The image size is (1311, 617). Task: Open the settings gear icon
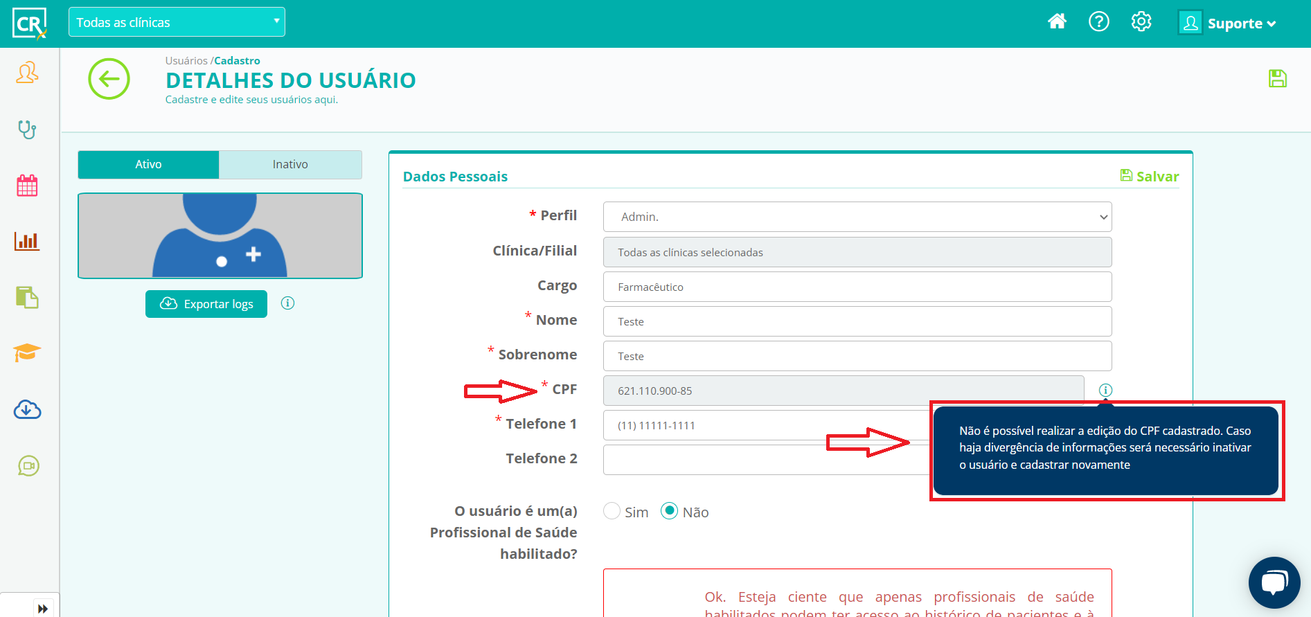click(x=1141, y=22)
